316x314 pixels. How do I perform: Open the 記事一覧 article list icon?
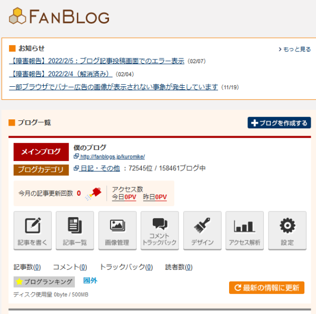(x=75, y=231)
